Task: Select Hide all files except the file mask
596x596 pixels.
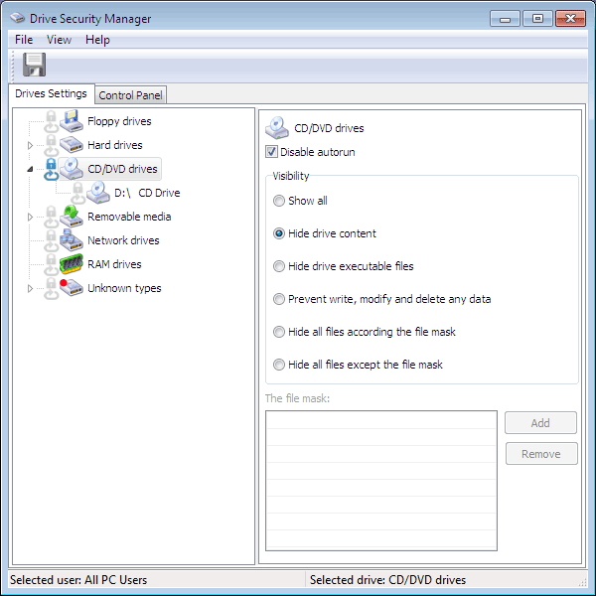Action: [x=279, y=365]
